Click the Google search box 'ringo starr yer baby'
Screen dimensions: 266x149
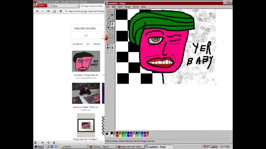(88, 28)
